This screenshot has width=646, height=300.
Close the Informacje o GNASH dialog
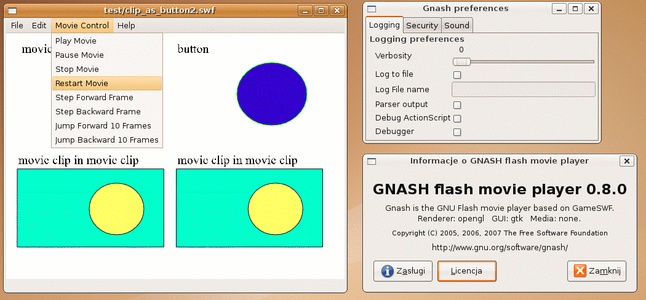(x=627, y=161)
